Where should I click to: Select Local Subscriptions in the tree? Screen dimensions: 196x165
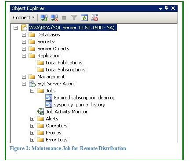pyautogui.click(x=65, y=70)
